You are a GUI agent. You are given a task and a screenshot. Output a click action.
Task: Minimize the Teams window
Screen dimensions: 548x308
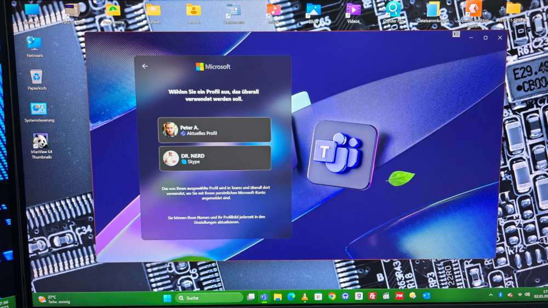coord(471,37)
